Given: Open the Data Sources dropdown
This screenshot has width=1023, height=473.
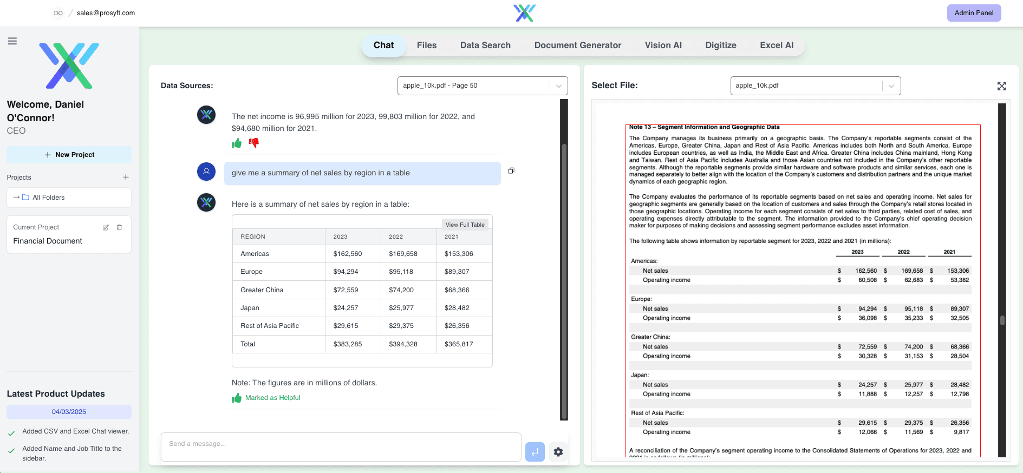Looking at the screenshot, I should 483,86.
